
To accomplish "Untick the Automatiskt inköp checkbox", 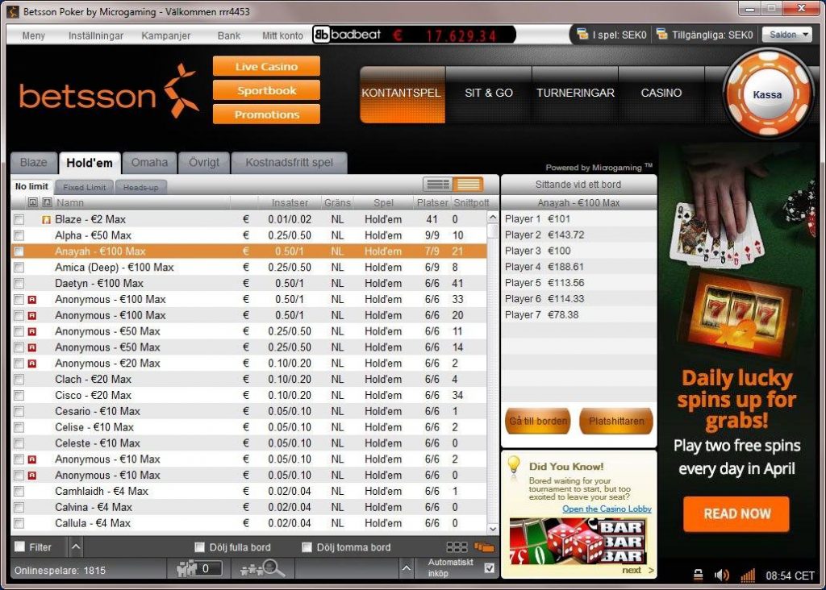I will click(x=490, y=568).
